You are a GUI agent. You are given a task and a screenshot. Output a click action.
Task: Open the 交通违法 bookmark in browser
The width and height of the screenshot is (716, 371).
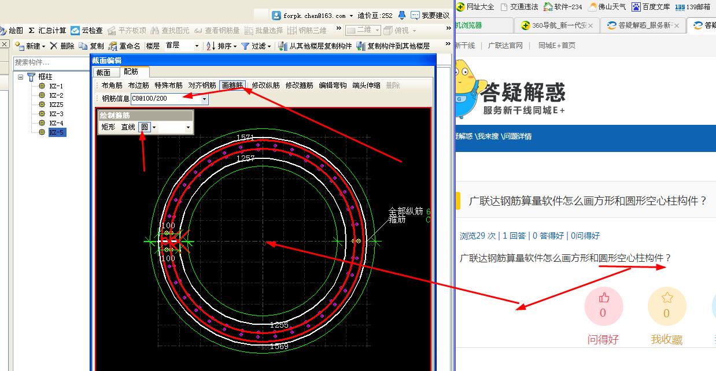point(519,7)
